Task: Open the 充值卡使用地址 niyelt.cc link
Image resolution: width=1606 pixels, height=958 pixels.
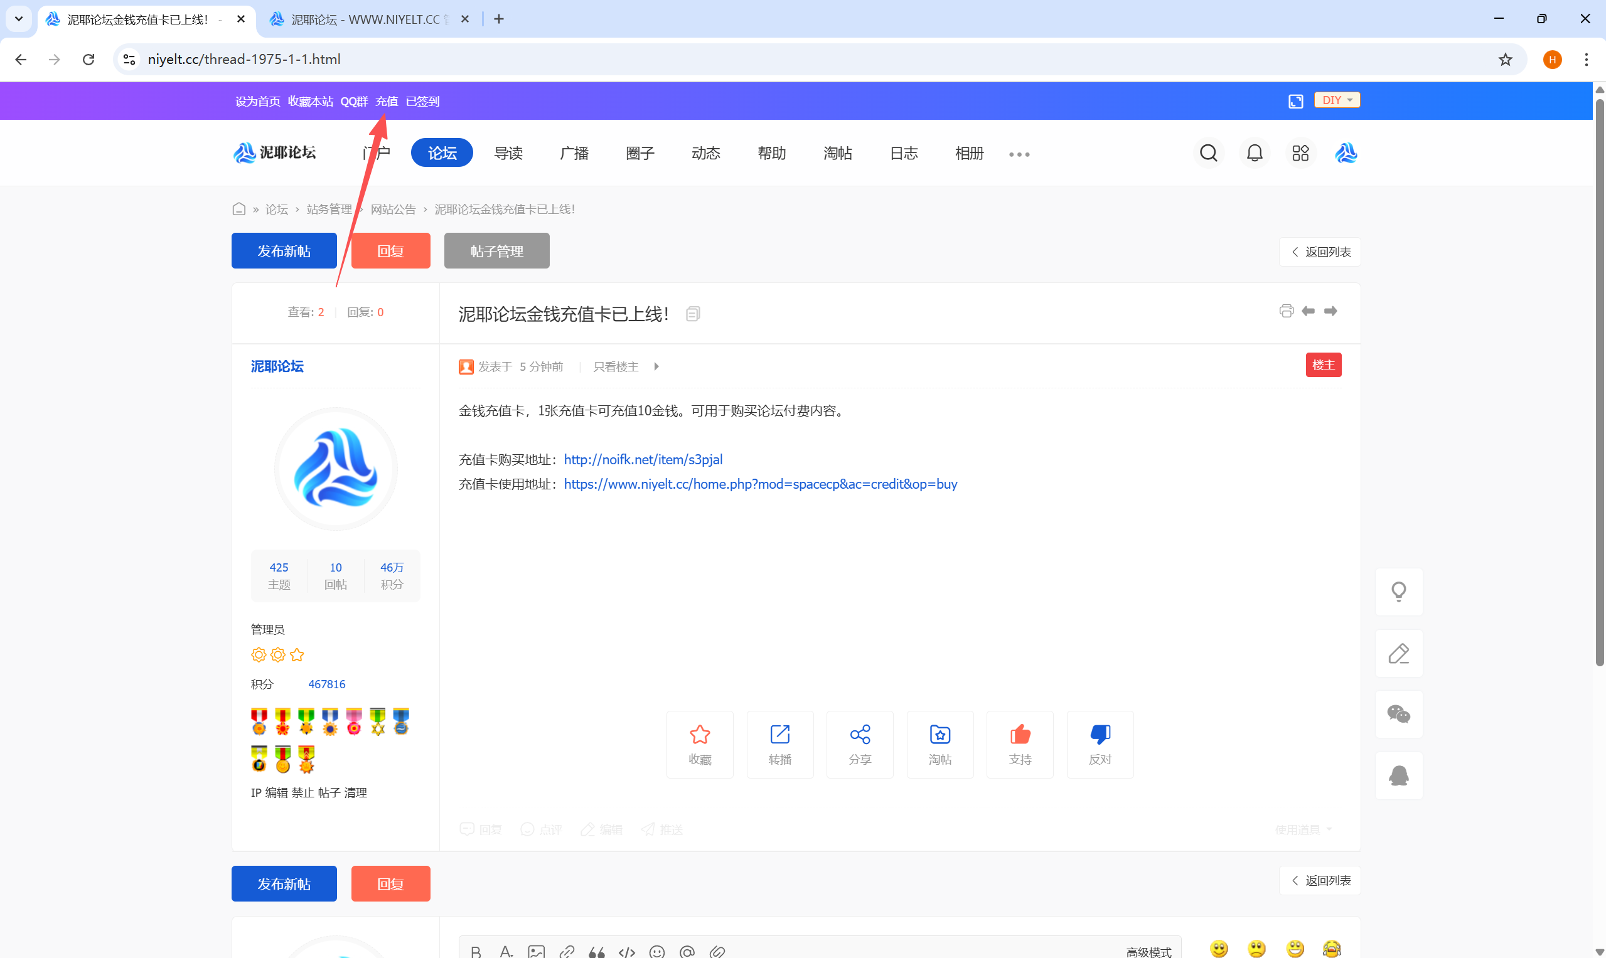Action: click(x=760, y=484)
